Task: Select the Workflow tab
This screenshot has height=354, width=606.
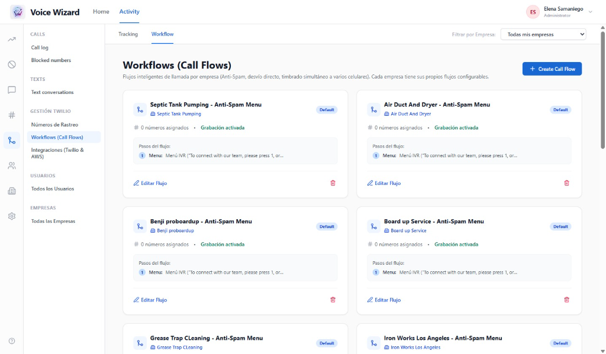Action: point(162,34)
